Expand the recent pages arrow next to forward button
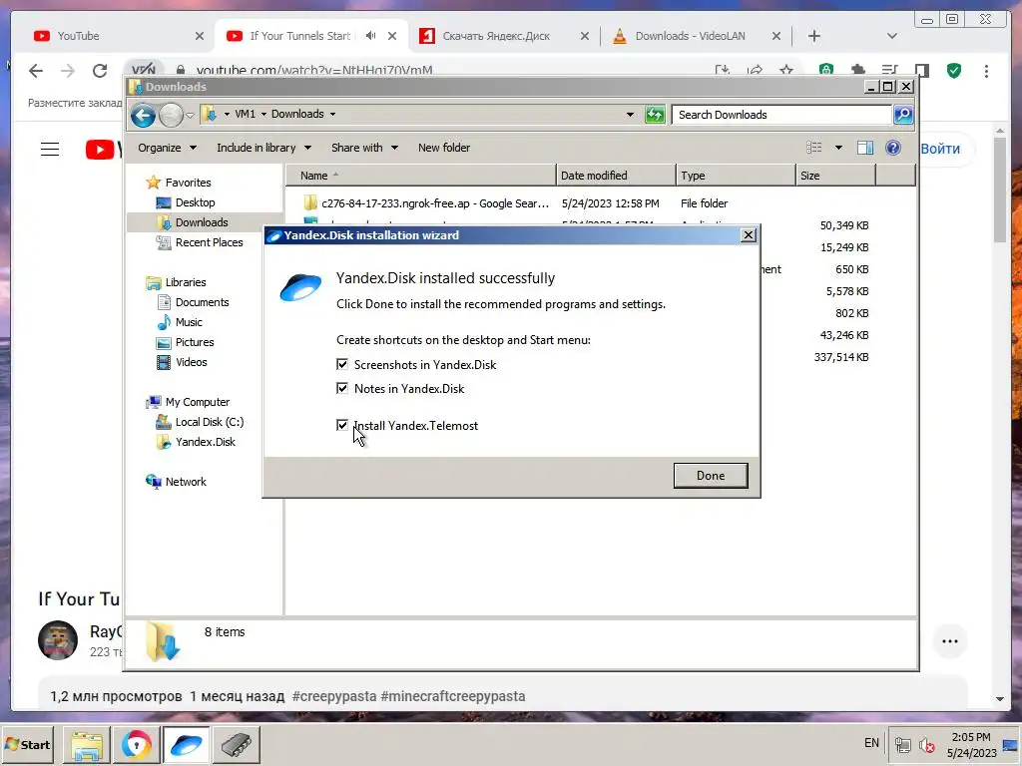This screenshot has width=1022, height=766. pyautogui.click(x=190, y=116)
